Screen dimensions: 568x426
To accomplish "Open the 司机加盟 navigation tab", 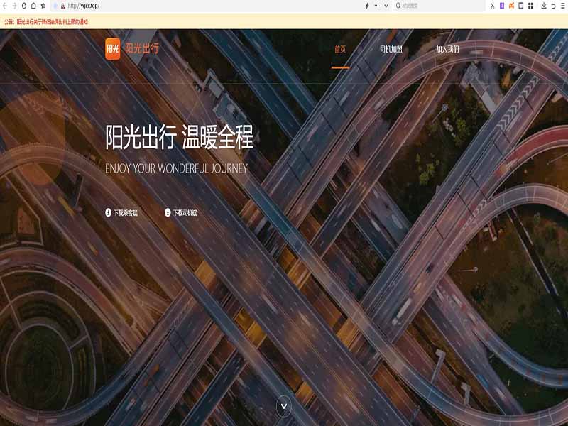I will (x=391, y=49).
